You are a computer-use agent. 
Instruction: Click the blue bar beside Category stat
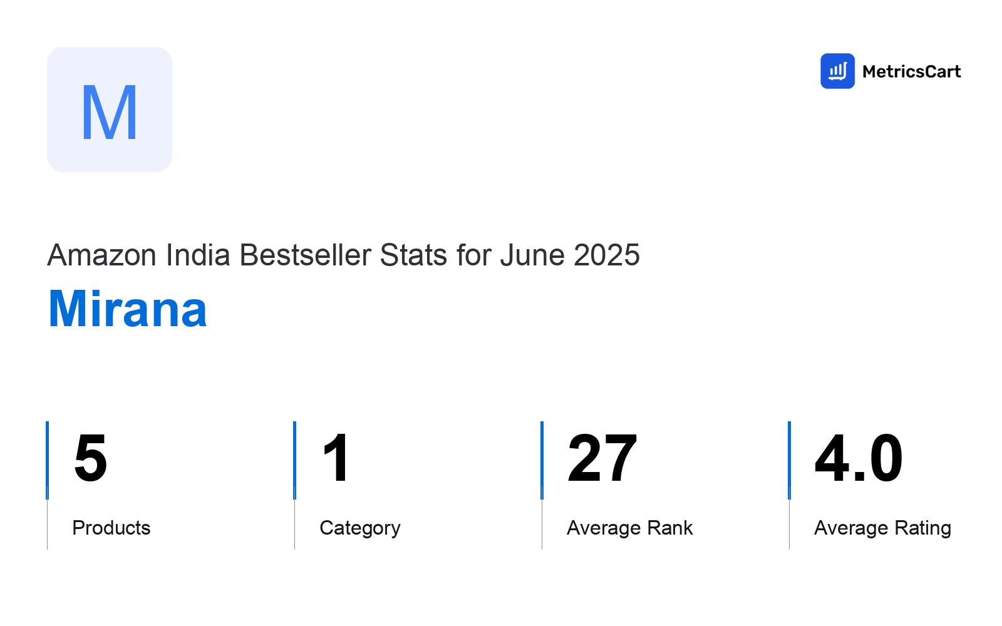pyautogui.click(x=294, y=460)
